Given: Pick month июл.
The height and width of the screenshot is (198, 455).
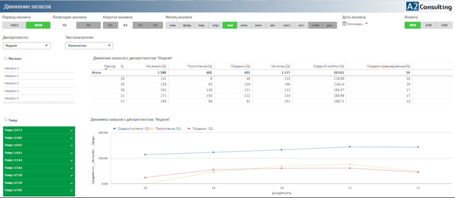Looking at the screenshot, I should (258, 25).
